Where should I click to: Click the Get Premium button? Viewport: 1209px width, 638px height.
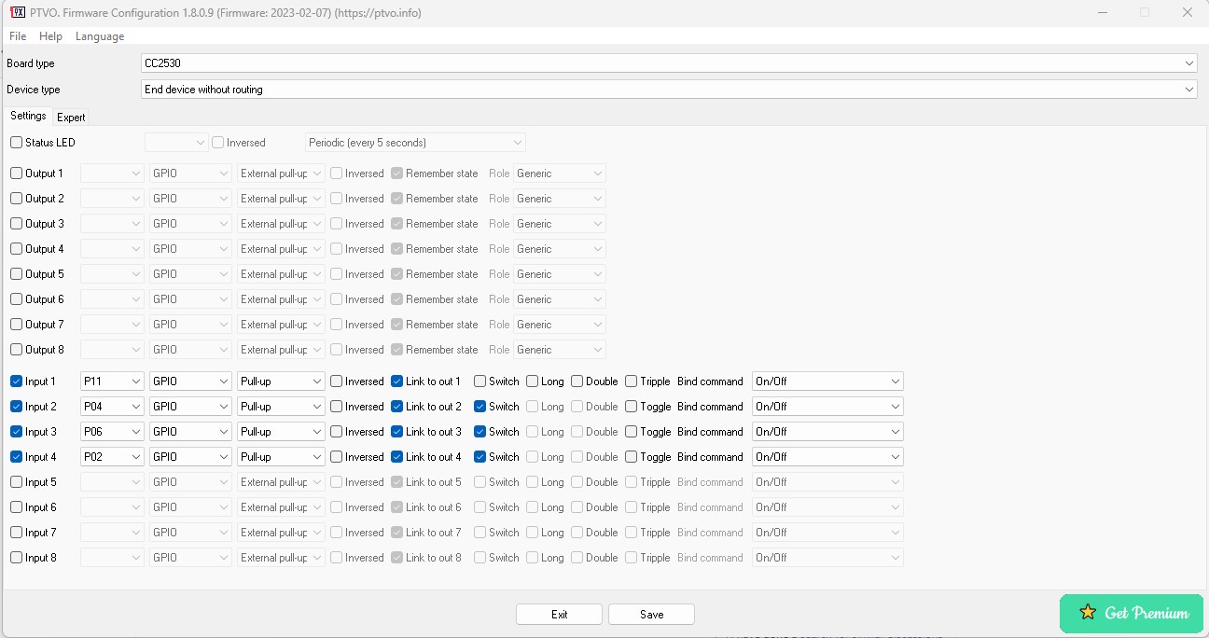(x=1131, y=613)
